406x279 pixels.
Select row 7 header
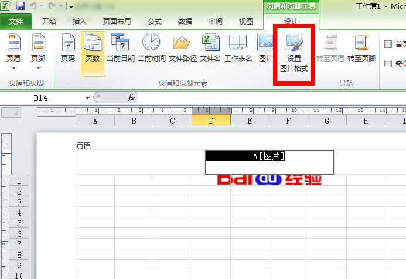(19, 244)
